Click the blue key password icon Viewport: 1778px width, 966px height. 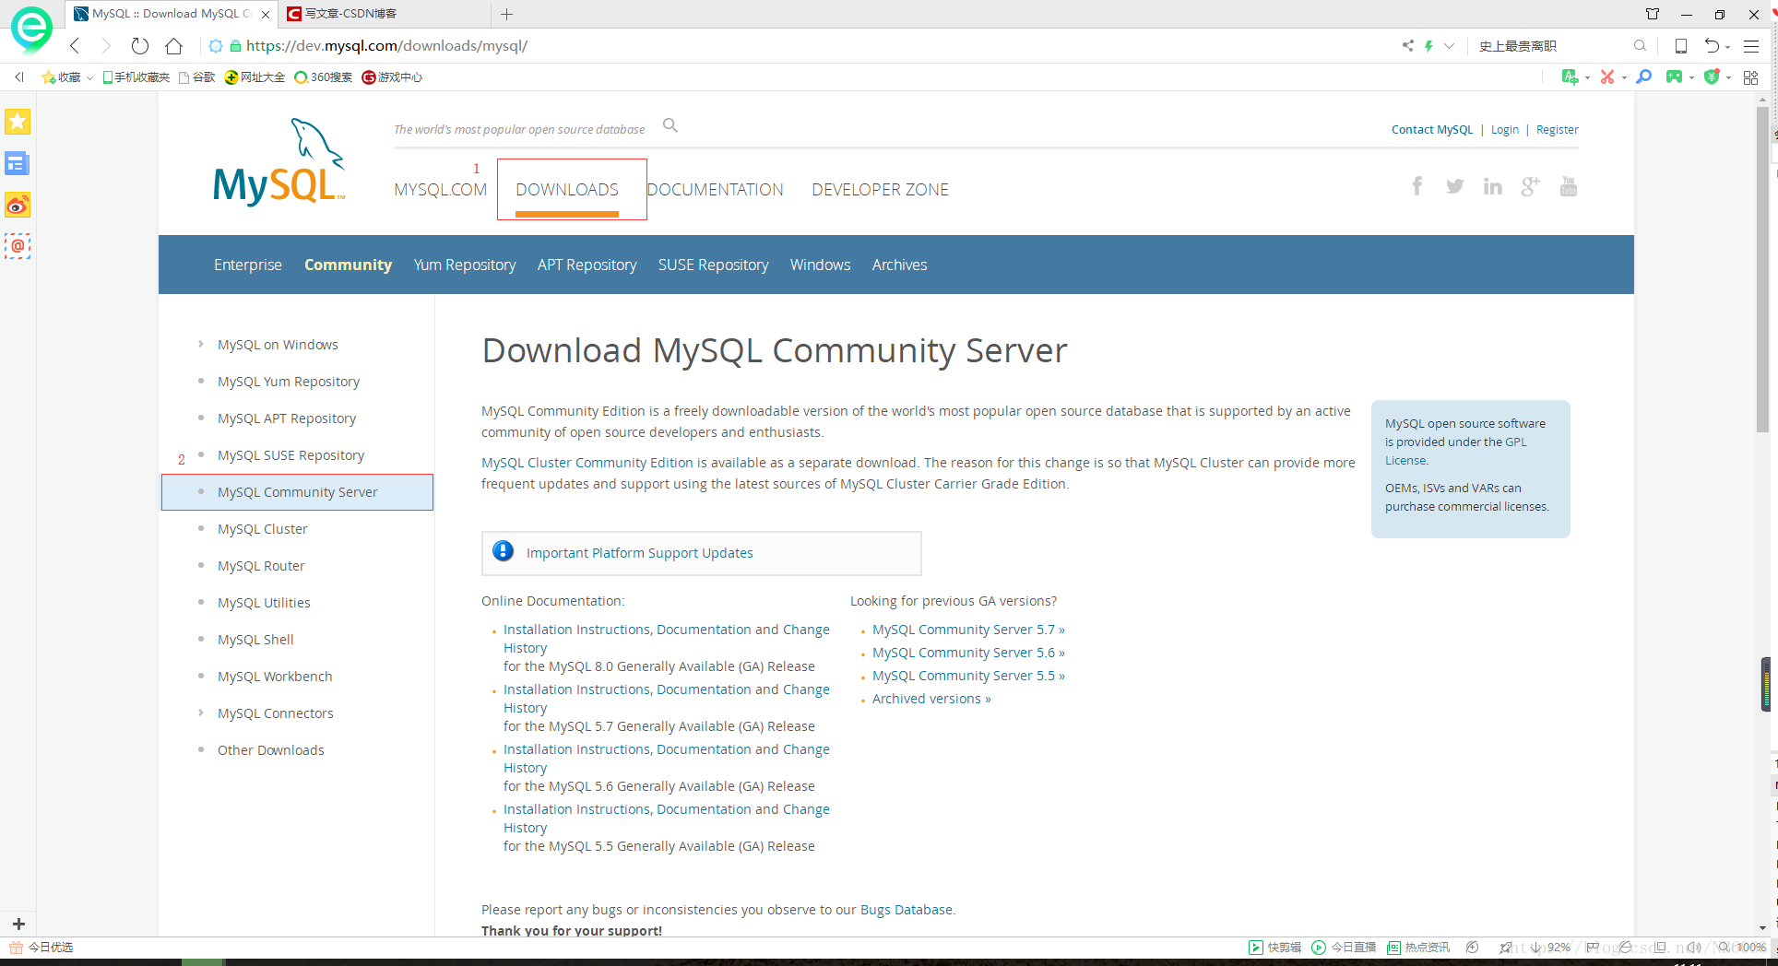click(x=1643, y=77)
